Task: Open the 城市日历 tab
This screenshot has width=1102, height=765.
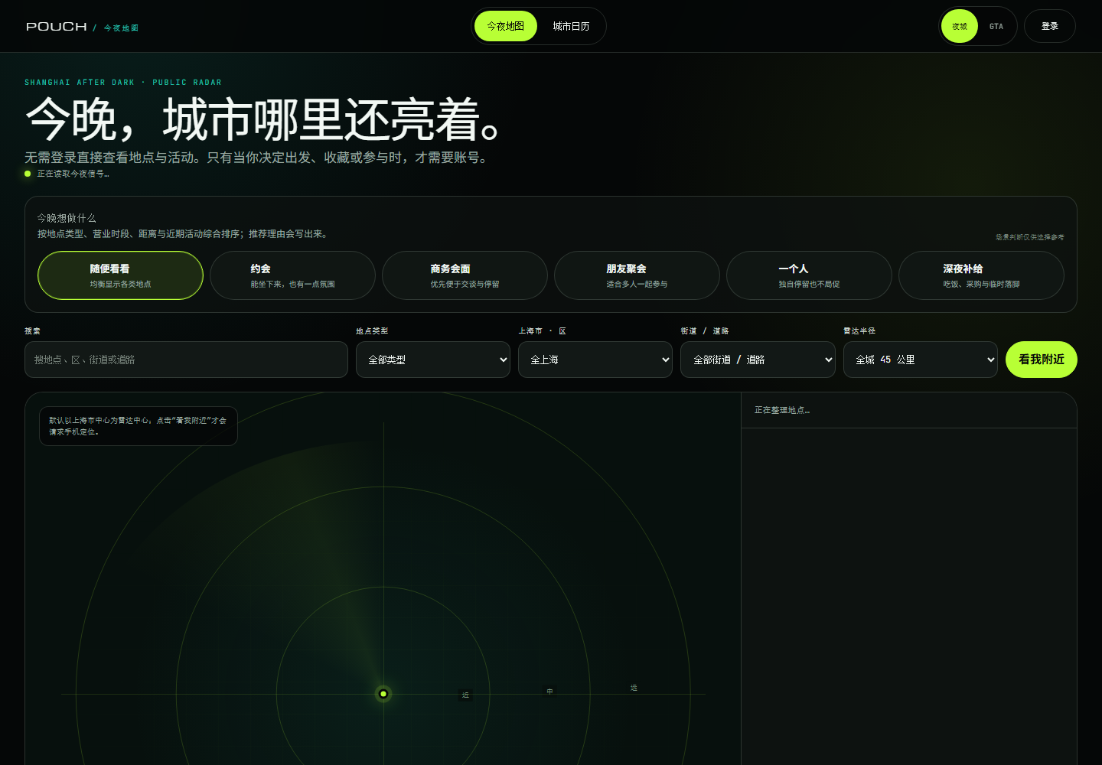Action: click(x=571, y=26)
